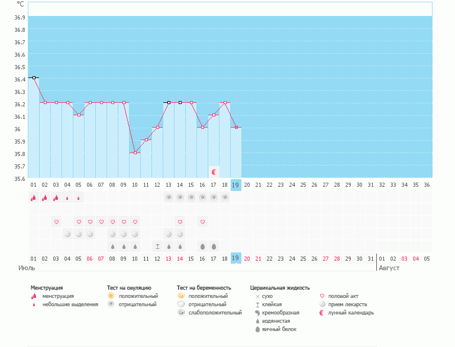Viewport: 455px width, 347px height.
Task: Click day 20 in the bottom date row
Action: [x=247, y=258]
